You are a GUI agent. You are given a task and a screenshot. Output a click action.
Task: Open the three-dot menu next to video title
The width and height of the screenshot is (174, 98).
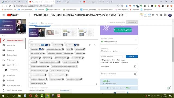[126, 15]
